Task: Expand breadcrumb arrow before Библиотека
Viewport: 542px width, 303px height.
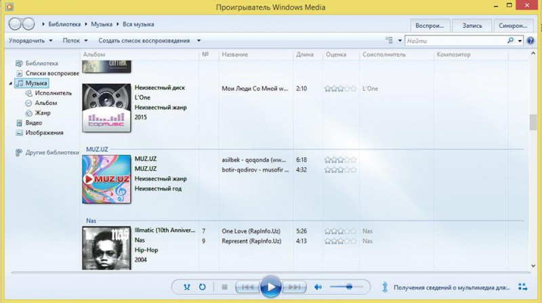Action: (43, 24)
